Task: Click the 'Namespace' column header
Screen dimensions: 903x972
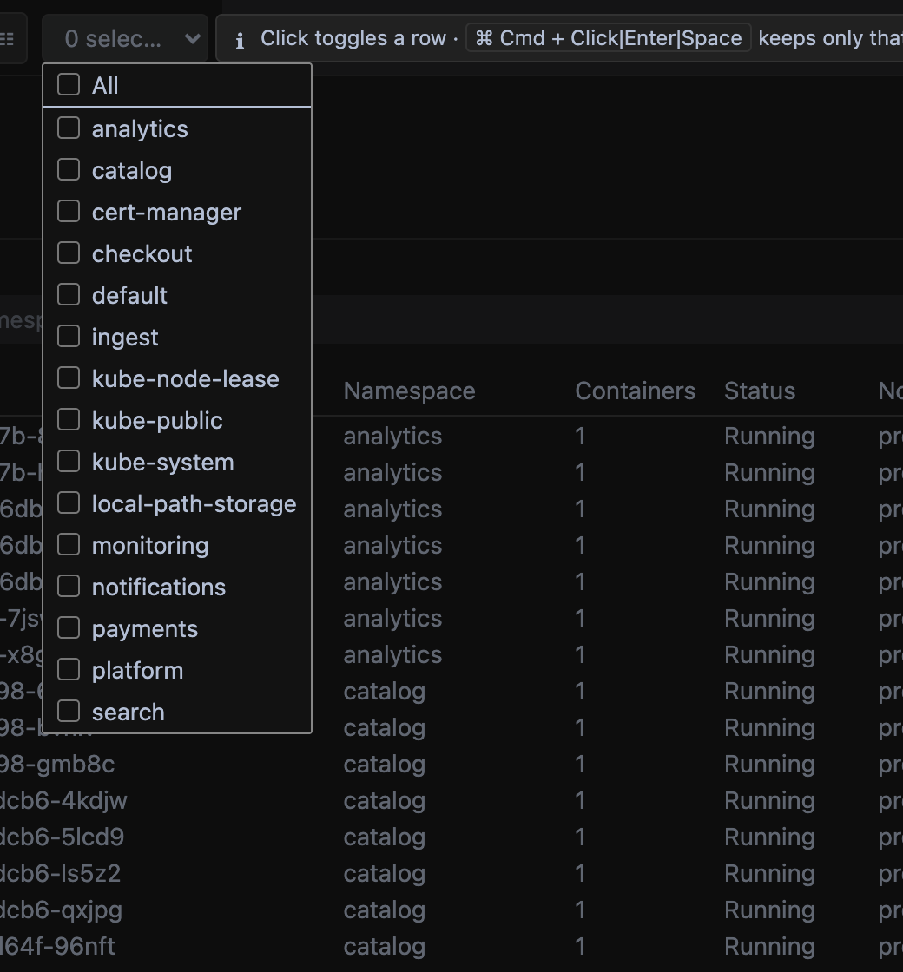Action: click(x=409, y=391)
